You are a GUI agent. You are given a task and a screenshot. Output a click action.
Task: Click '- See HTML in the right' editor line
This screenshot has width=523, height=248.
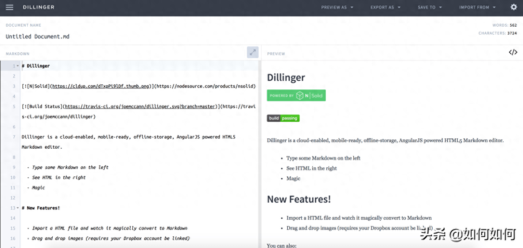pos(56,178)
